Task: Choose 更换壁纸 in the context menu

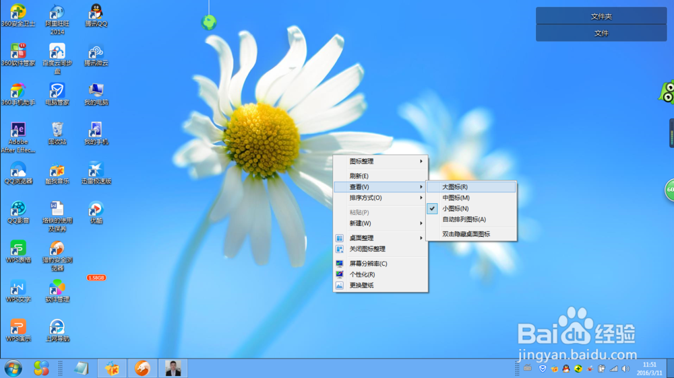Action: click(x=381, y=285)
